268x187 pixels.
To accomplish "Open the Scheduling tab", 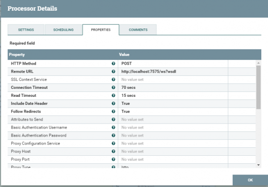I will 63,30.
